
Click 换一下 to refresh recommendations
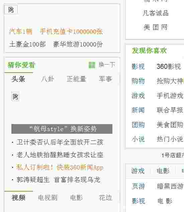click(107, 65)
